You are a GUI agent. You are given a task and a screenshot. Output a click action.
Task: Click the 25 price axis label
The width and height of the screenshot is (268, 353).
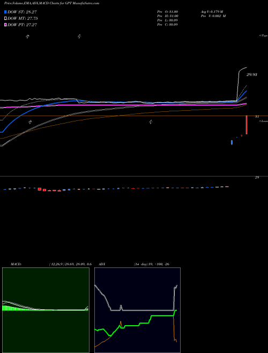[257, 178]
